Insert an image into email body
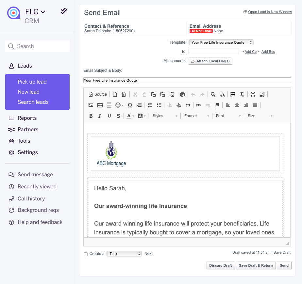 91,105
